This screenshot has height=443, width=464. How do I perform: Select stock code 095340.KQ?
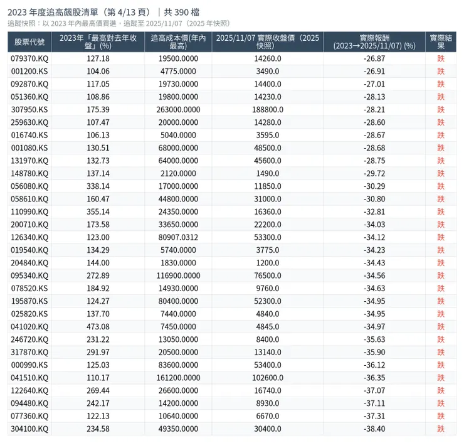pos(29,275)
